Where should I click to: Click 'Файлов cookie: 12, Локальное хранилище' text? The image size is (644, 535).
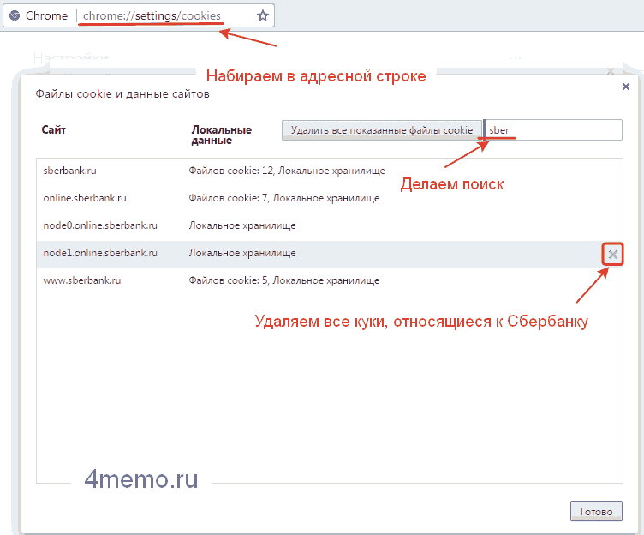pos(287,171)
